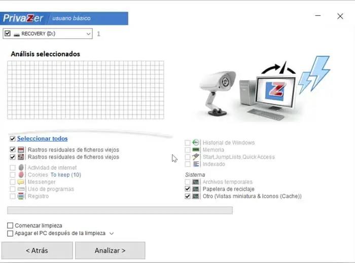Screen dimensions: 355x263
Task: Click the green Memoria chip icon
Action: pos(196,149)
